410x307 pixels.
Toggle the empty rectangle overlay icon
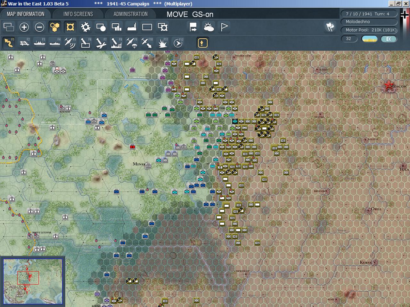point(147,27)
